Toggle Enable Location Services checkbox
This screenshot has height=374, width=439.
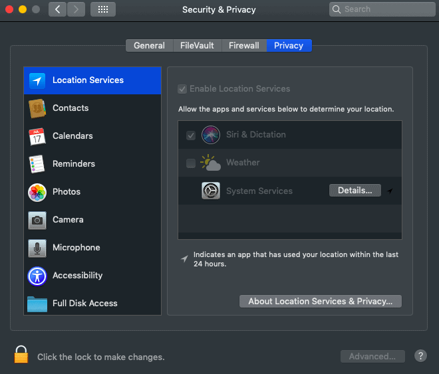(x=182, y=89)
